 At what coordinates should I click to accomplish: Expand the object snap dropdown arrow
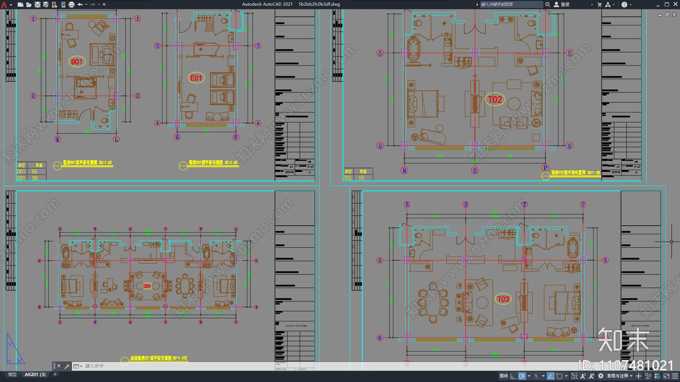coord(566,376)
